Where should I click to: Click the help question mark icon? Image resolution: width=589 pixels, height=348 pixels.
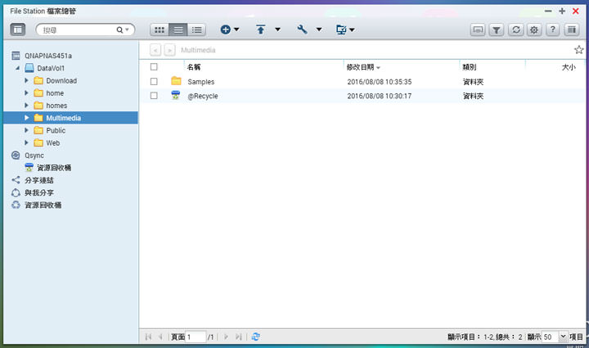coord(553,29)
